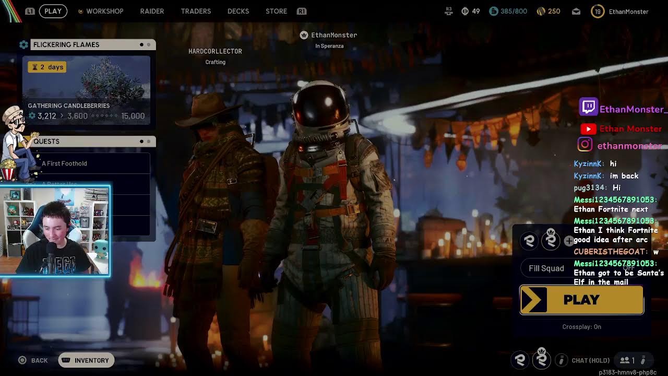Click the R3 stick prompt icon
This screenshot has width=668, height=376.
[x=449, y=10]
